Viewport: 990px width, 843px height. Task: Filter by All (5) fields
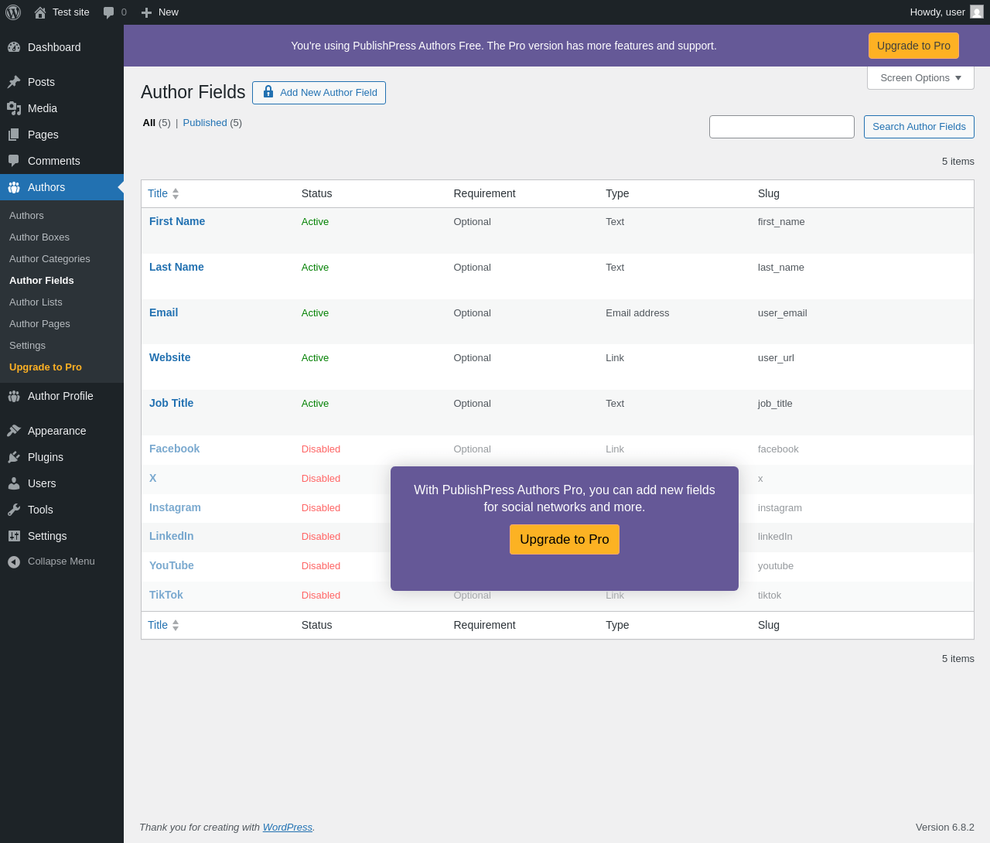pos(156,123)
